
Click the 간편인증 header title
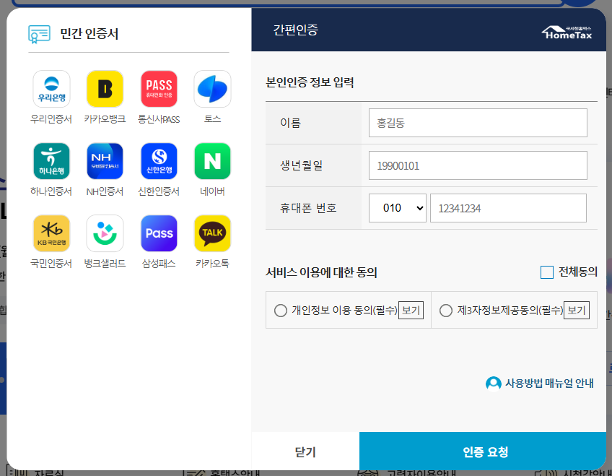pyautogui.click(x=295, y=30)
